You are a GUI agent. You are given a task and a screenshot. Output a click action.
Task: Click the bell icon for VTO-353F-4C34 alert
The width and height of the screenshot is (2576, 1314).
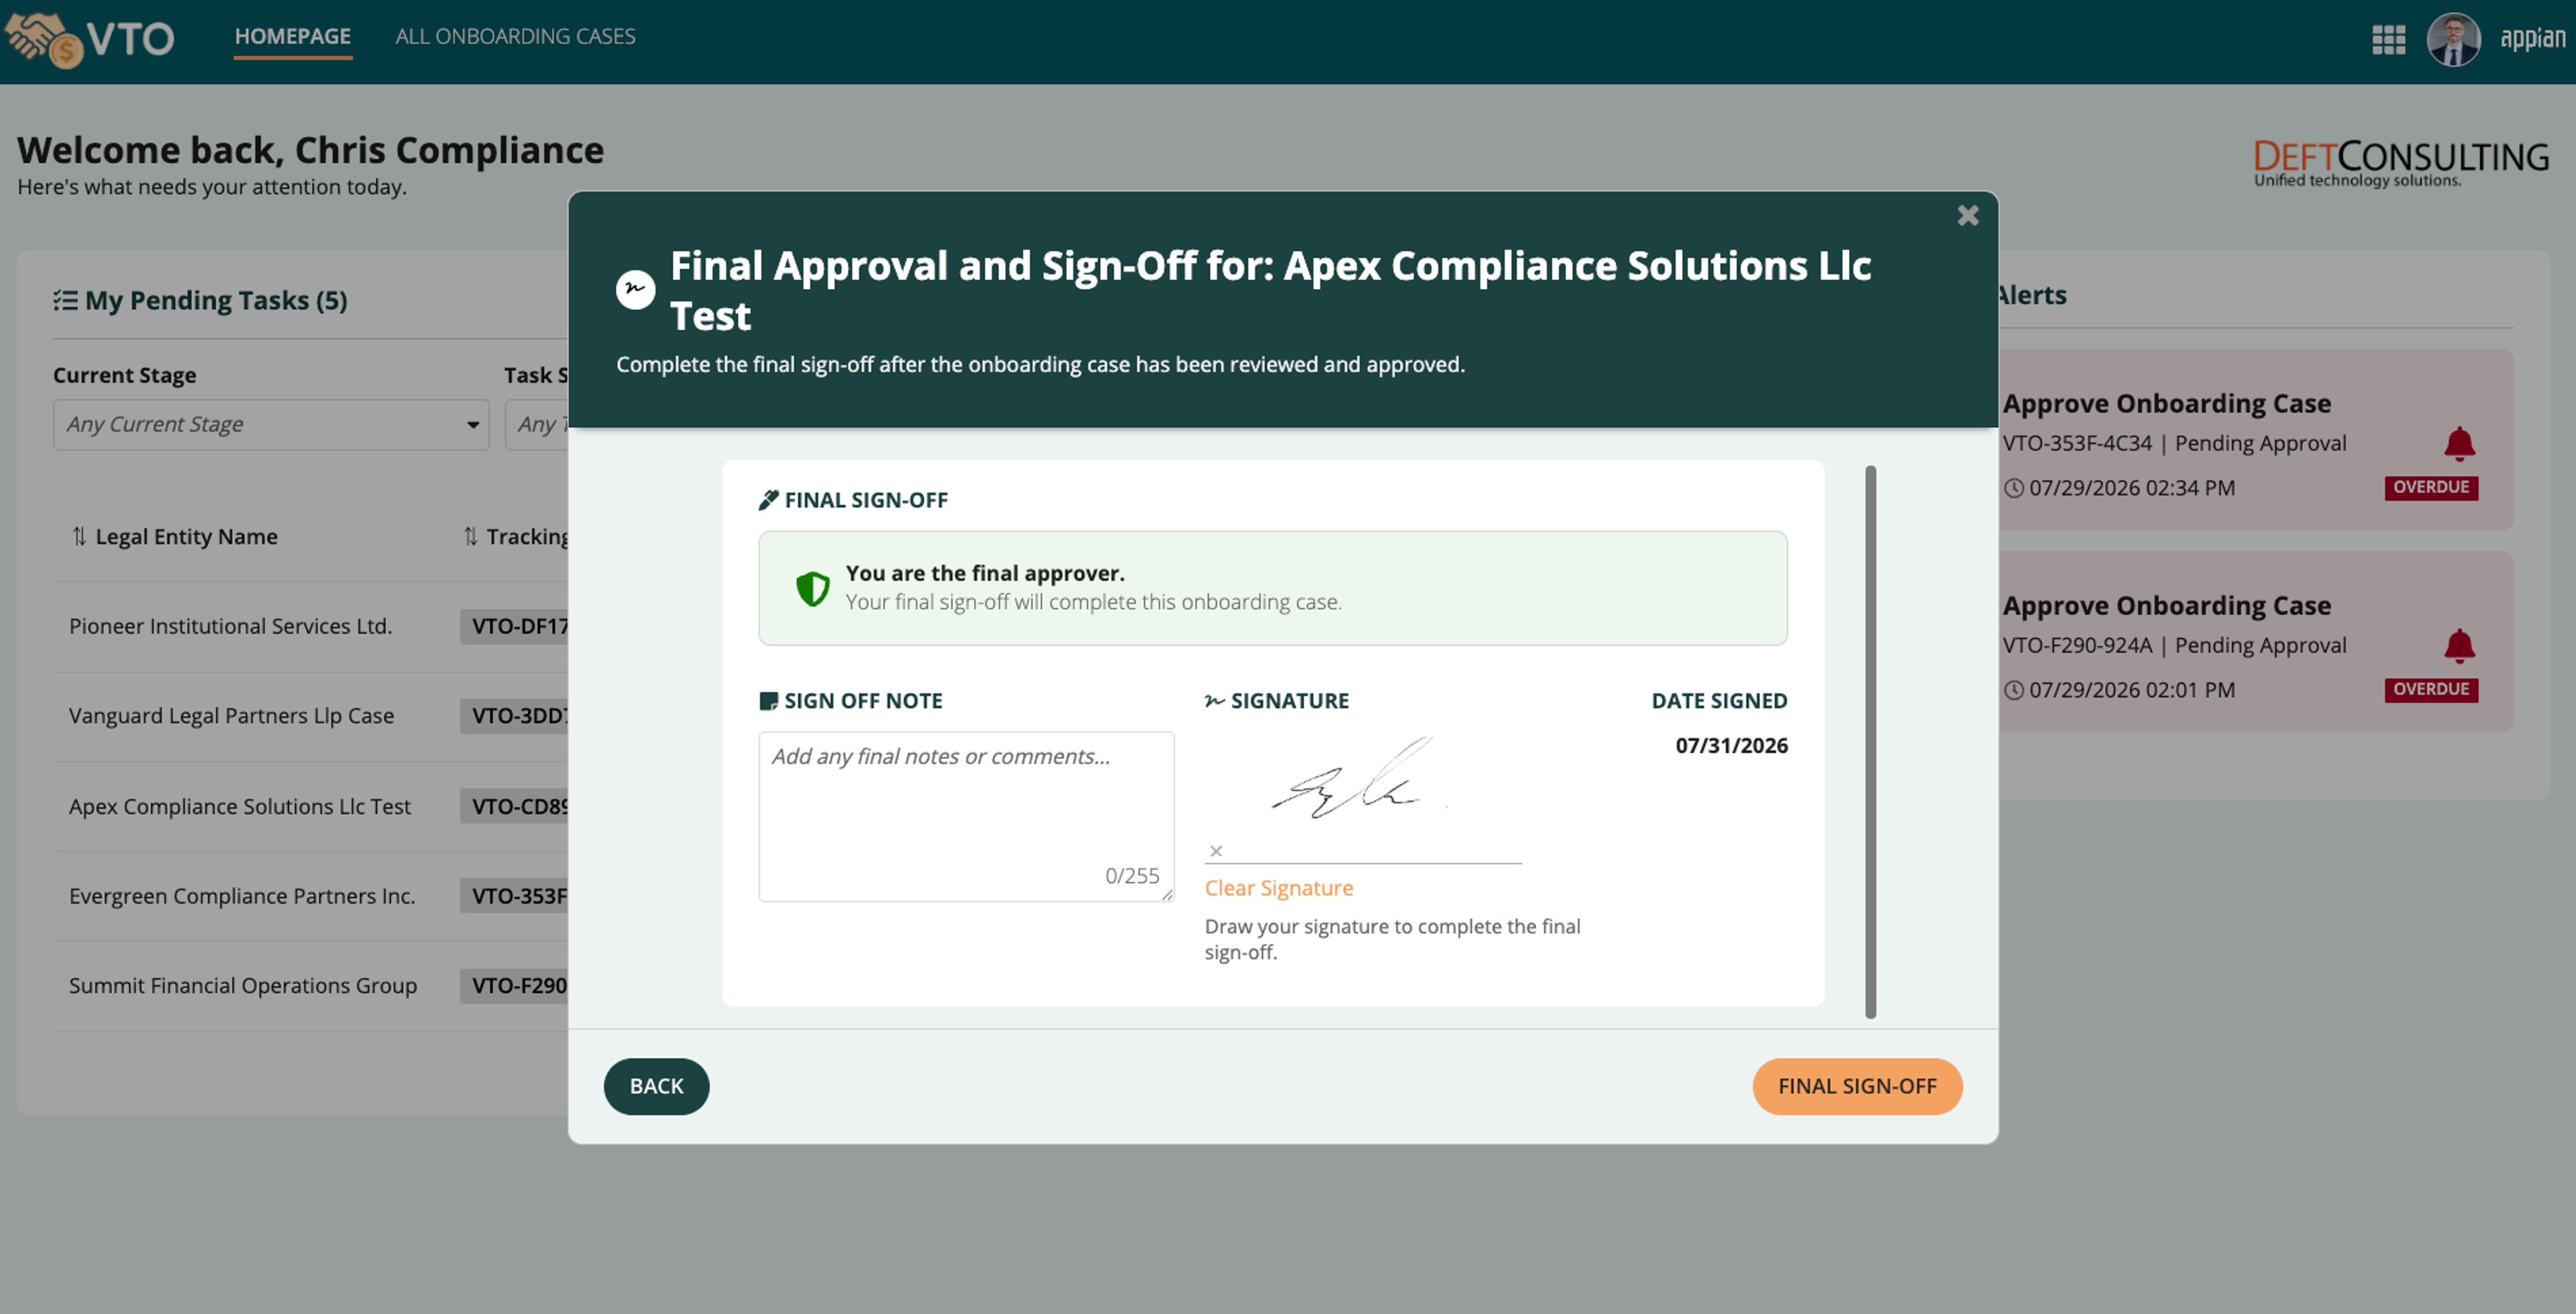(x=2459, y=443)
